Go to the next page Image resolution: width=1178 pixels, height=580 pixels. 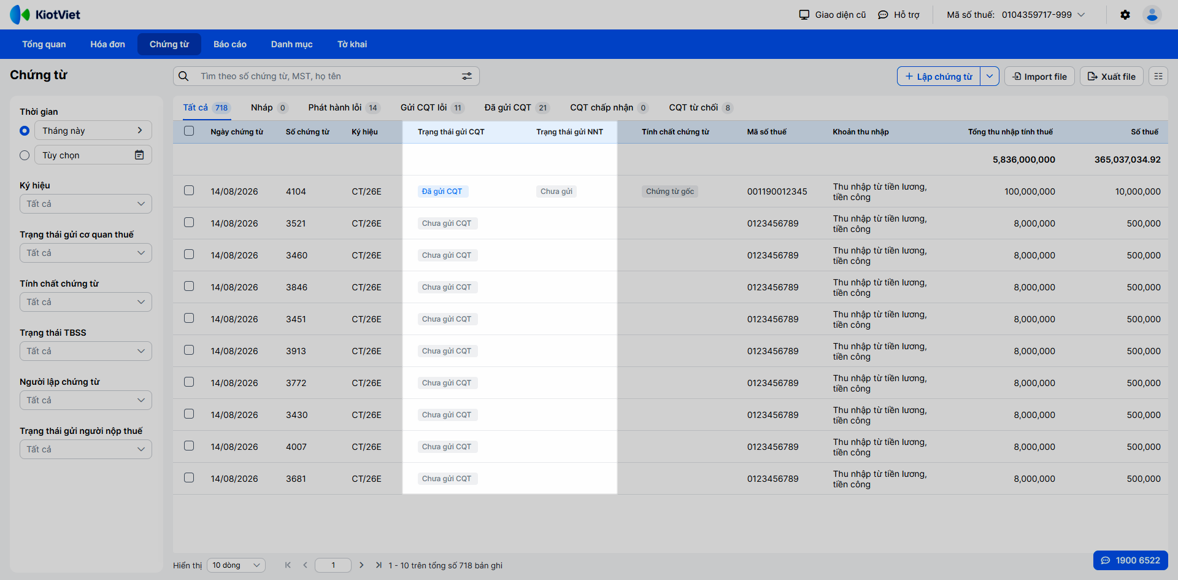(x=361, y=565)
